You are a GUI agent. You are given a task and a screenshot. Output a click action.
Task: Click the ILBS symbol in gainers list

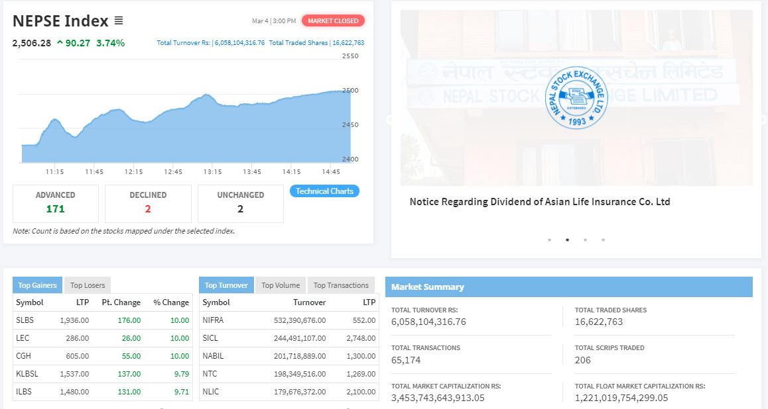click(x=23, y=391)
